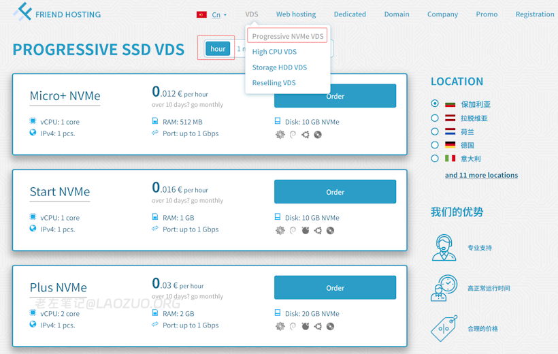Image resolution: width=558 pixels, height=354 pixels.
Task: Click the 德国 flag
Action: click(450, 144)
